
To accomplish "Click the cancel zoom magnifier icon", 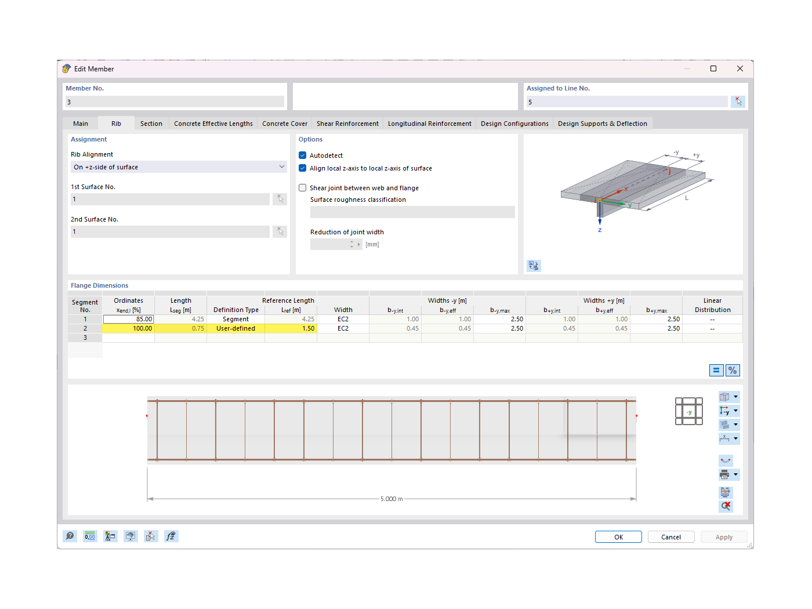I will pyautogui.click(x=726, y=506).
